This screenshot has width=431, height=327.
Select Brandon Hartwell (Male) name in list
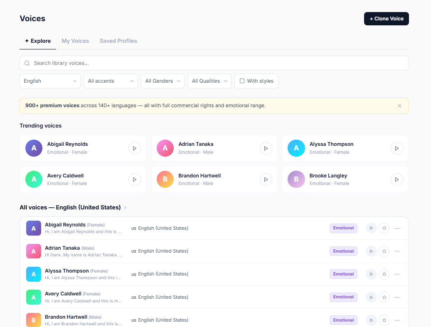point(74,317)
